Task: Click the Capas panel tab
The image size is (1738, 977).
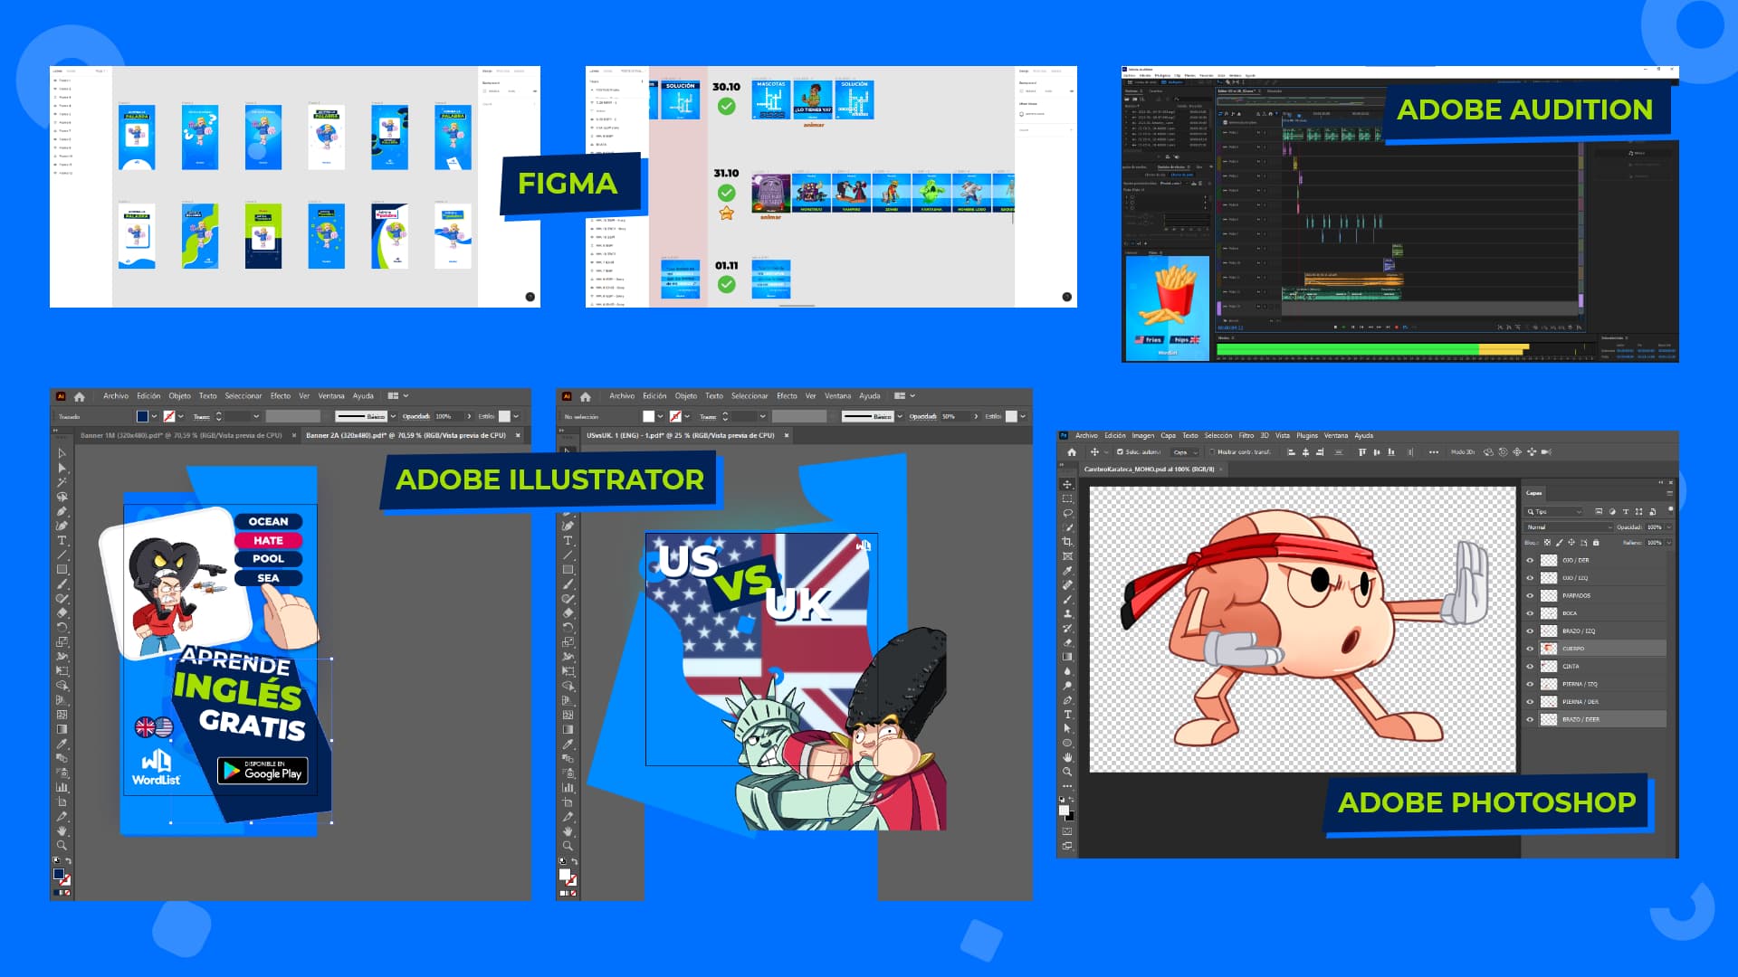Action: click(x=1534, y=493)
